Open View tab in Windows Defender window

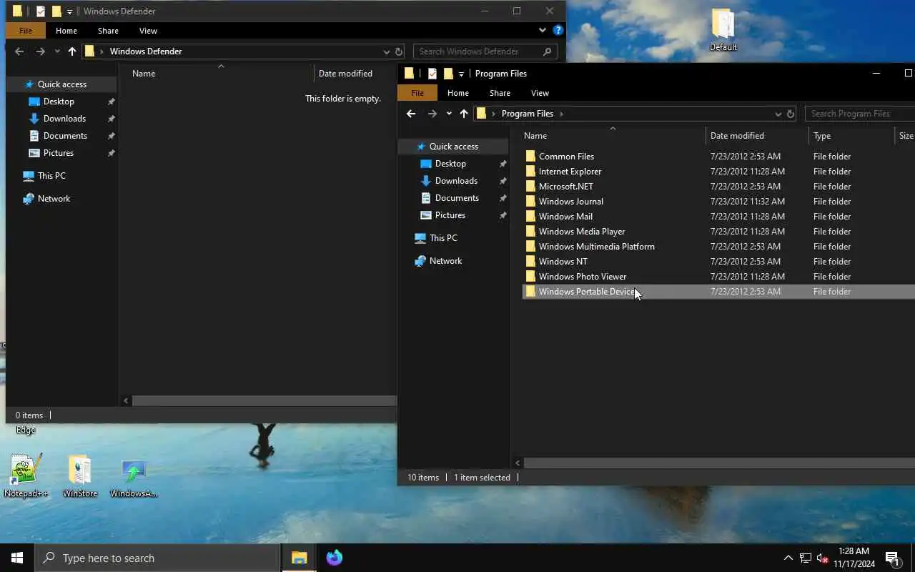(148, 31)
